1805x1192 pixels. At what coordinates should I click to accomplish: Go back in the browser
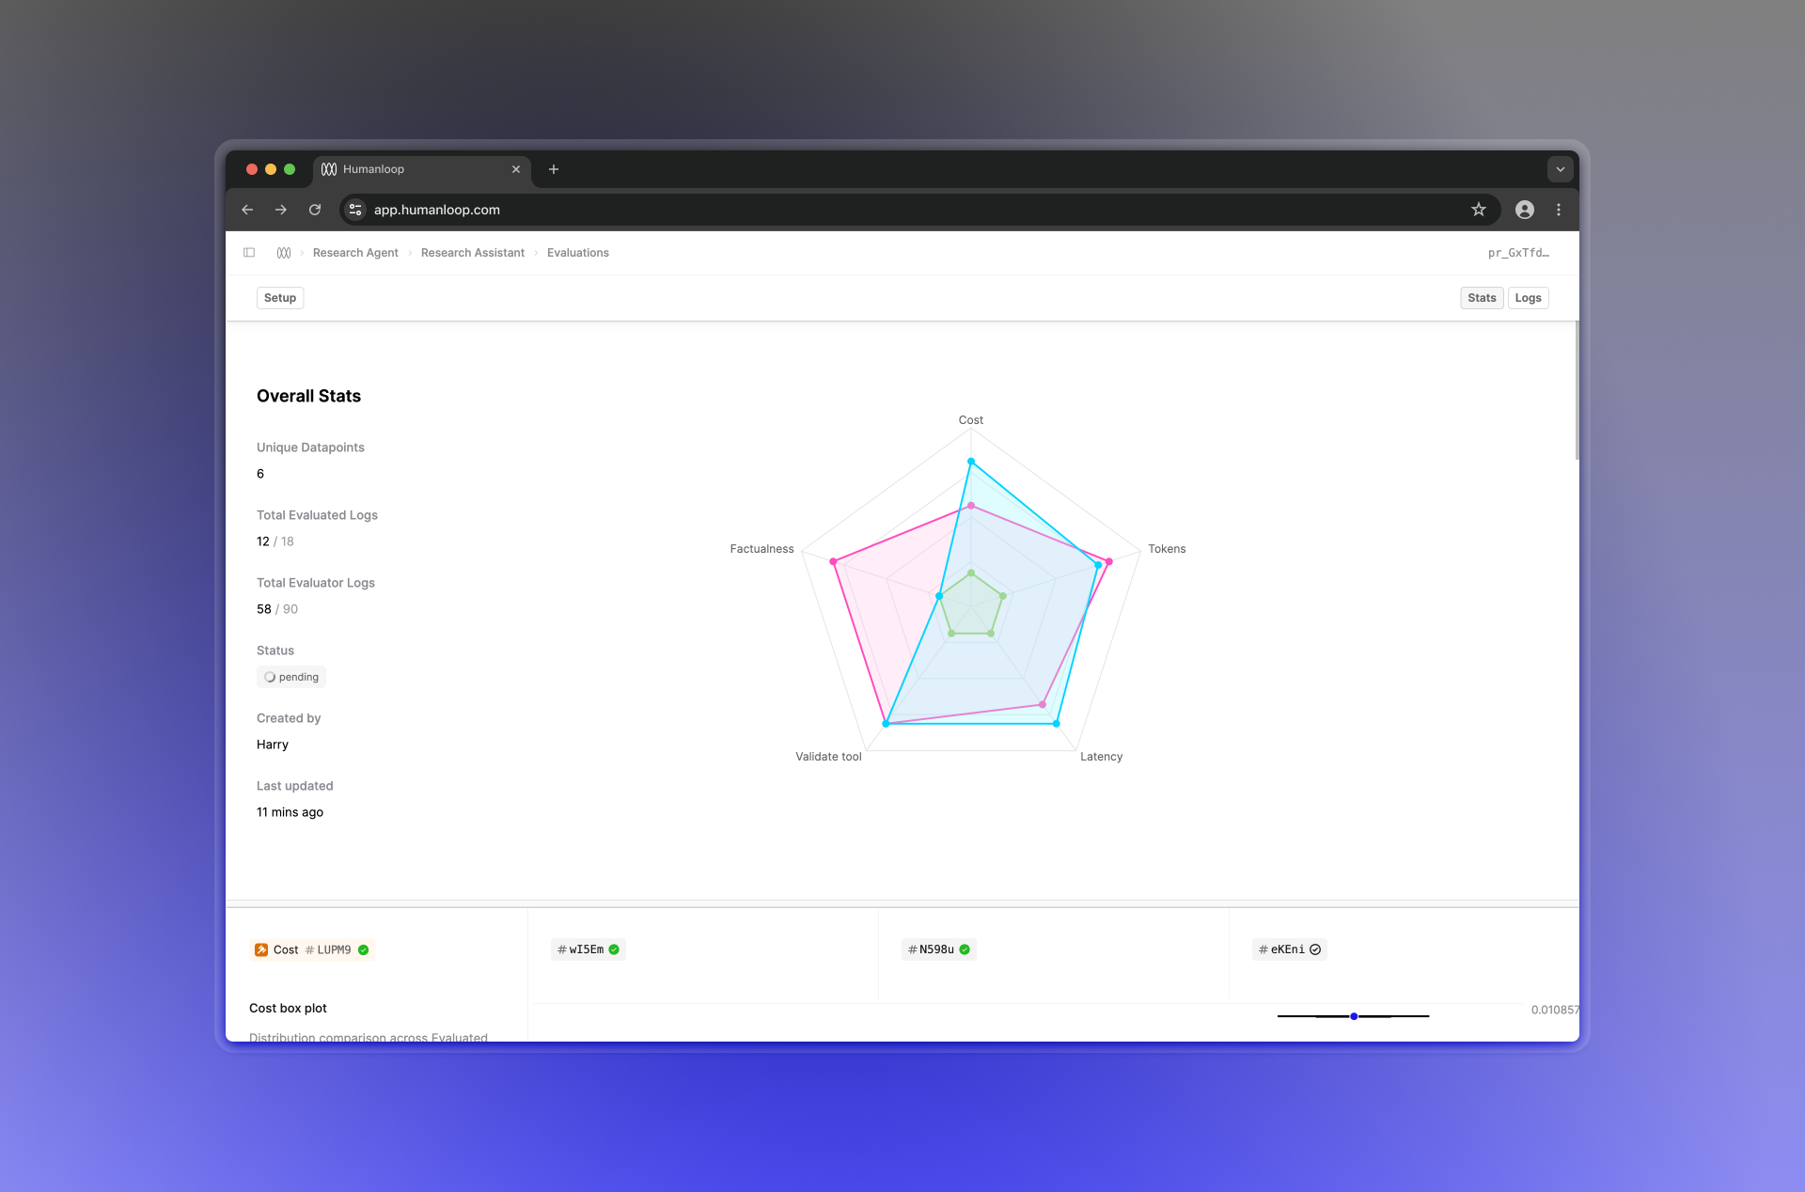tap(247, 210)
